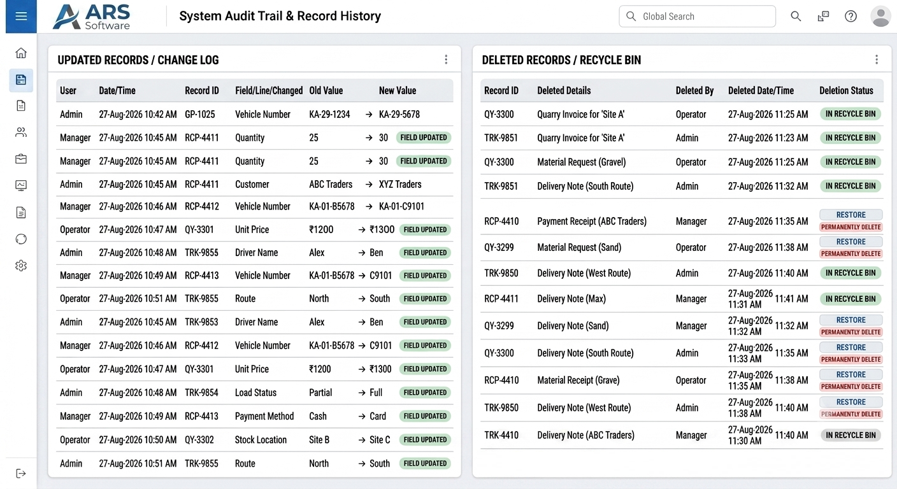897x489 pixels.
Task: Click the logout icon at sidebar bottom
Action: click(21, 473)
